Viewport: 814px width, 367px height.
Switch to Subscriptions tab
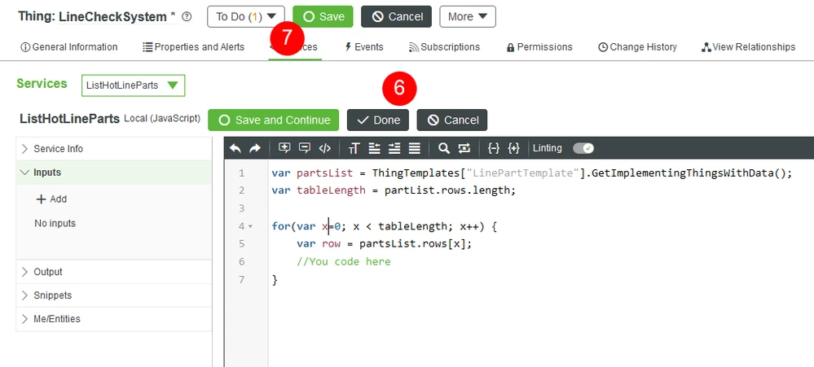click(444, 47)
